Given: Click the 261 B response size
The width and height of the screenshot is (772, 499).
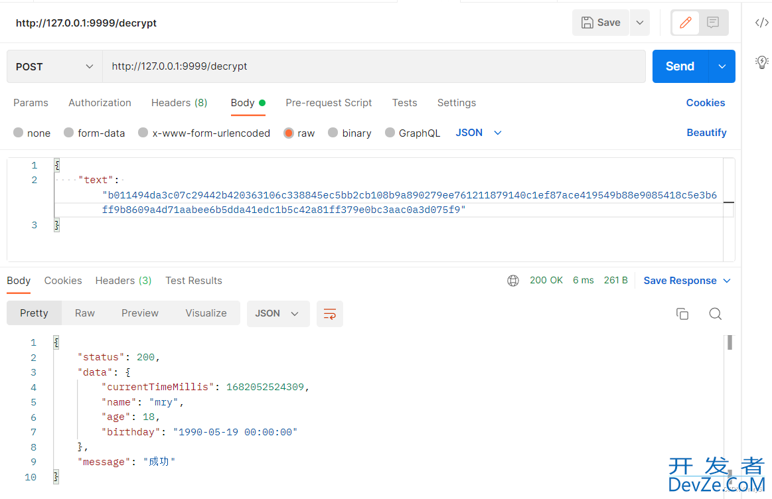Looking at the screenshot, I should tap(615, 280).
